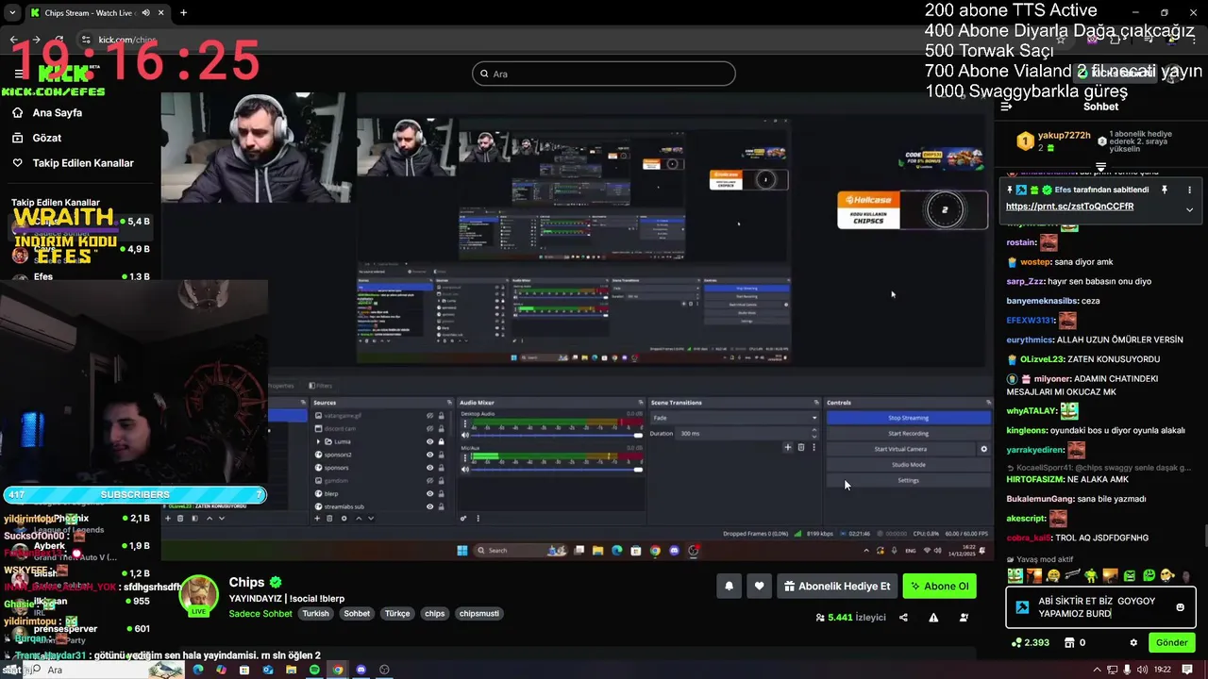Switch to the Filters tab in OBS
Screen dimensions: 1208x679
point(319,386)
